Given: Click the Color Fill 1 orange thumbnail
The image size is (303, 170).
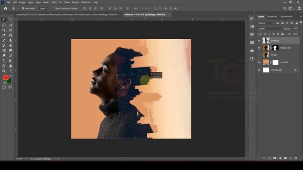Looking at the screenshot, I should pyautogui.click(x=266, y=62).
